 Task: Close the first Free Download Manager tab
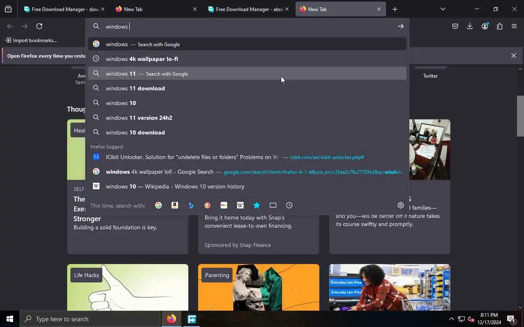coord(103,9)
